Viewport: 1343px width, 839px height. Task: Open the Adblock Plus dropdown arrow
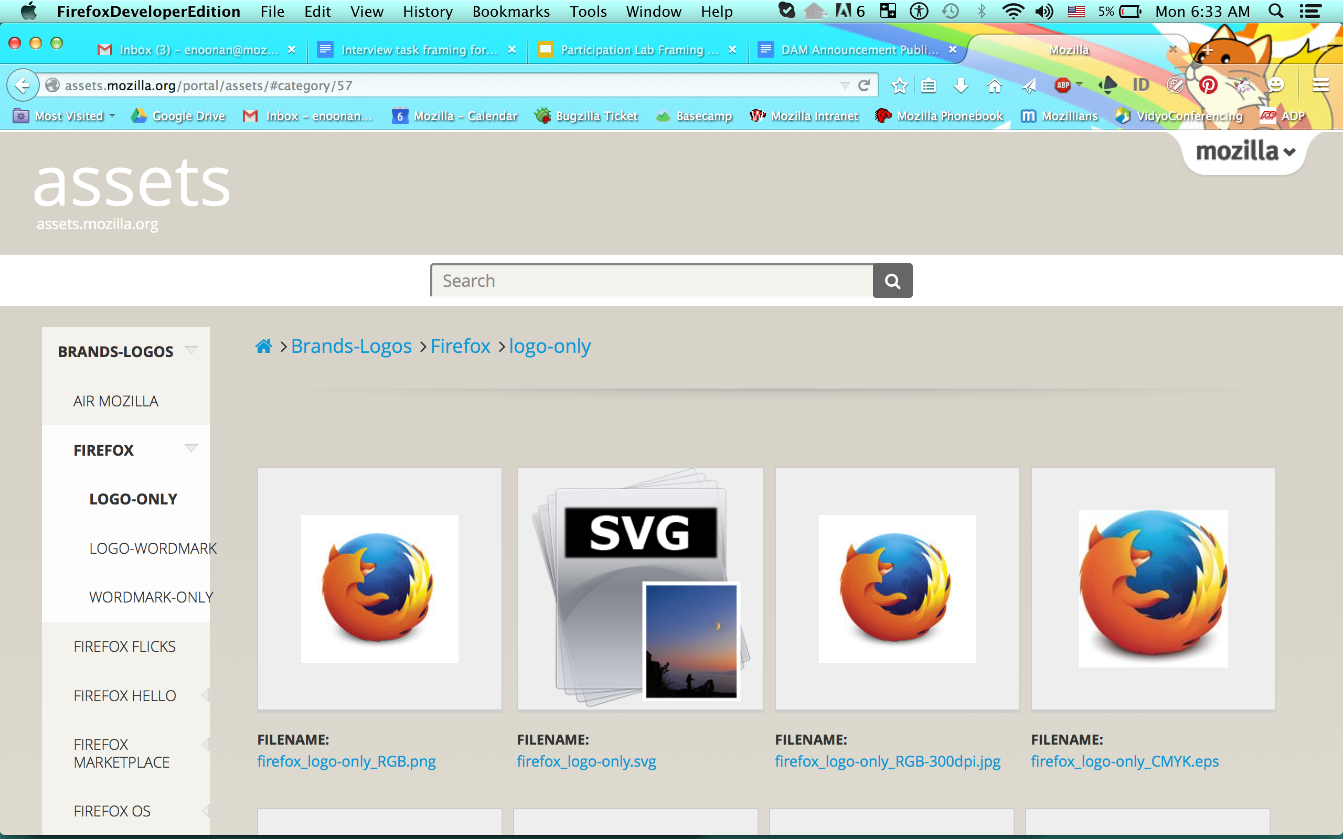click(1079, 84)
